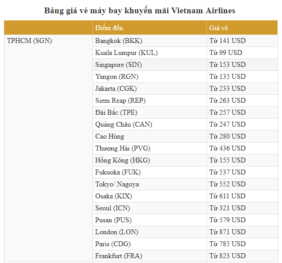Click the table title heading about Vietnam Airlines
Screen dimensions: 282x263
(140, 11)
